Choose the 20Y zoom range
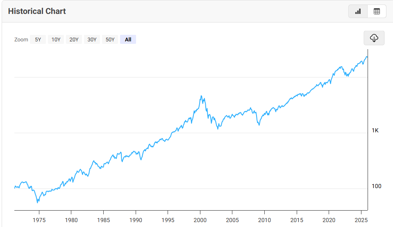The image size is (393, 227). (x=74, y=40)
